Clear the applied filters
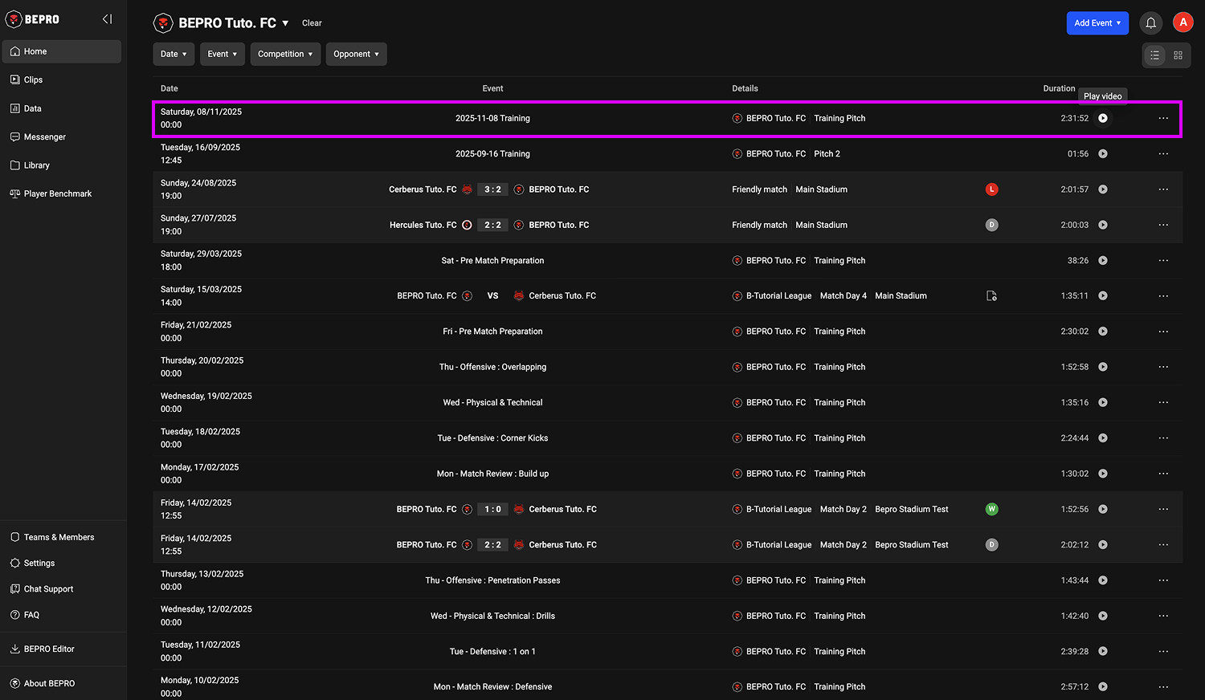This screenshot has width=1205, height=700. tap(312, 23)
